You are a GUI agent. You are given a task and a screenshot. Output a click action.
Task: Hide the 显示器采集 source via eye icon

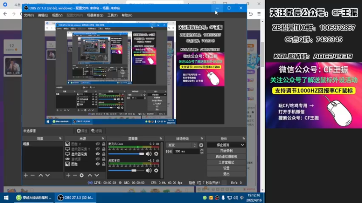click(98, 154)
